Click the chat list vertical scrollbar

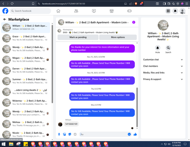click(x=52, y=64)
